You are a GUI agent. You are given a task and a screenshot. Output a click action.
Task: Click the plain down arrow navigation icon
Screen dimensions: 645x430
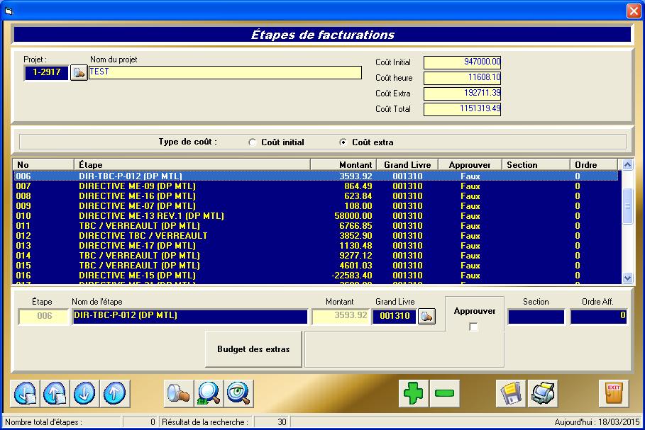pyautogui.click(x=84, y=393)
